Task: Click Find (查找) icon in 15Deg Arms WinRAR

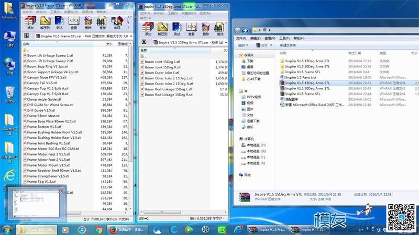Action: tap(220, 29)
